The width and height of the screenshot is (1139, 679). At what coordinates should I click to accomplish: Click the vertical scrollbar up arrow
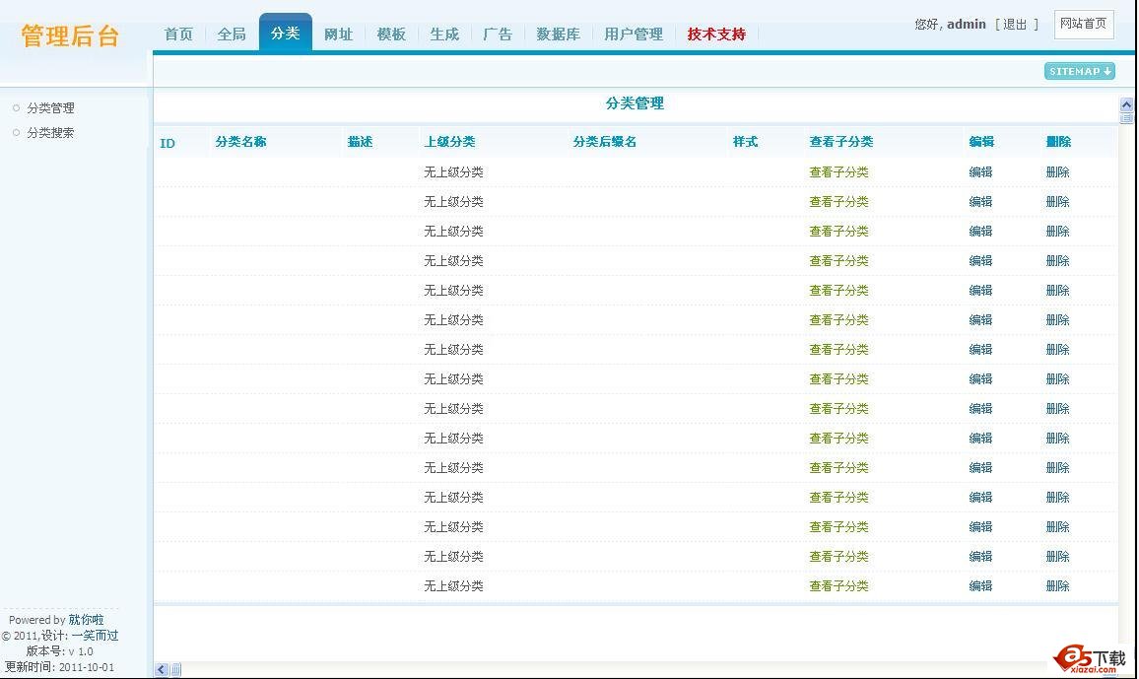(1126, 105)
